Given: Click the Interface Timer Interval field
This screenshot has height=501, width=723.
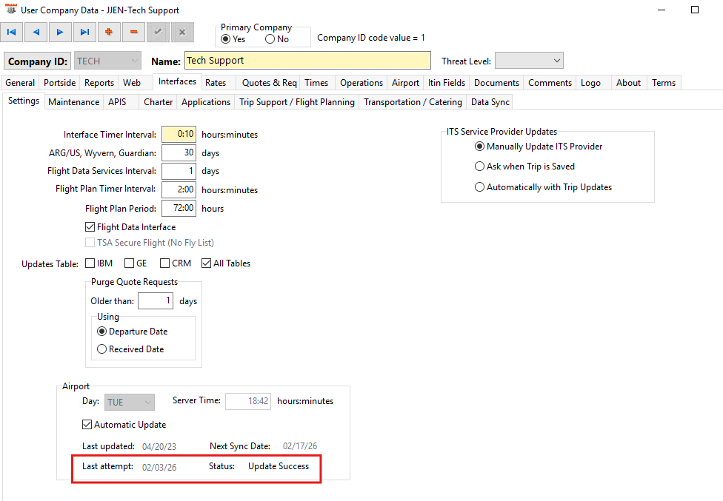Looking at the screenshot, I should pyautogui.click(x=178, y=135).
